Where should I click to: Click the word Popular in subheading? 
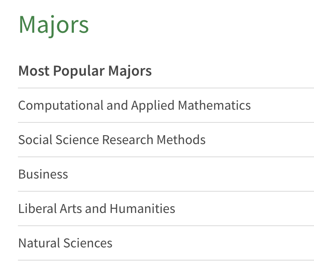tap(79, 71)
